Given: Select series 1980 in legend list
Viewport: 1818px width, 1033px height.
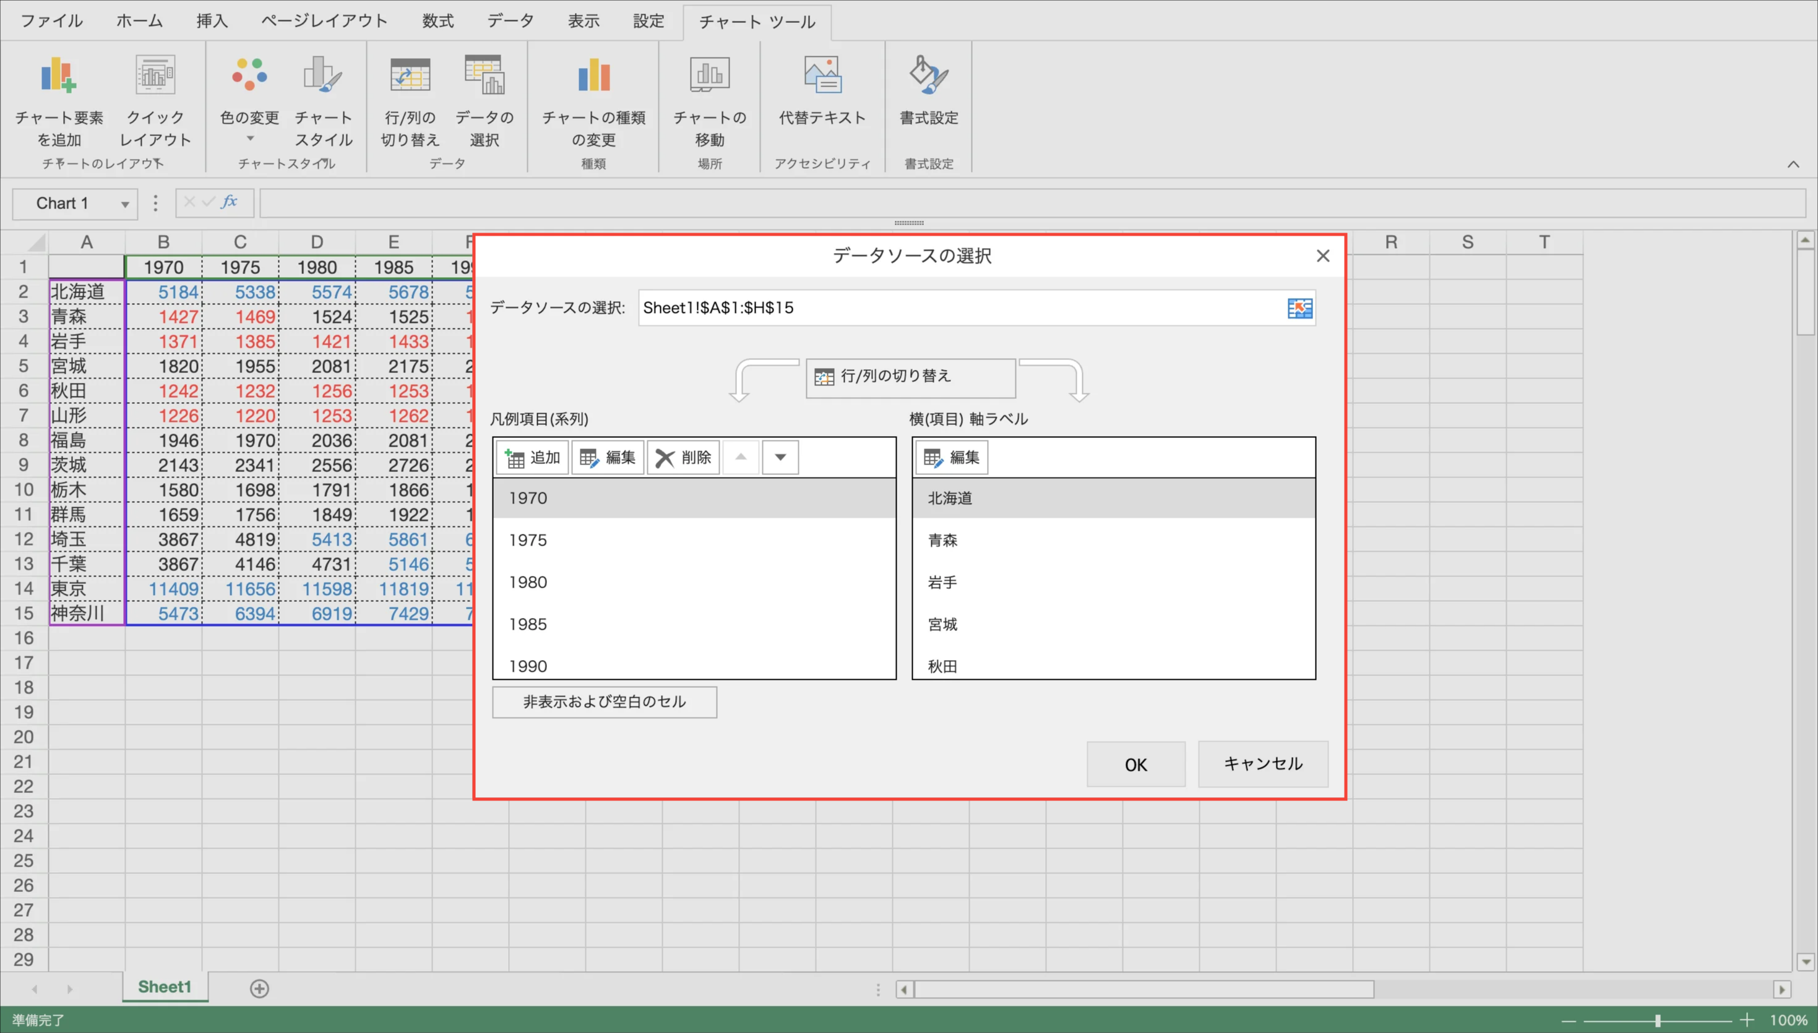Looking at the screenshot, I should click(x=528, y=583).
